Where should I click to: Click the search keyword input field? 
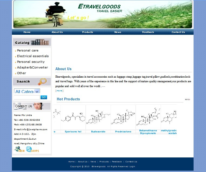[x=27, y=97]
